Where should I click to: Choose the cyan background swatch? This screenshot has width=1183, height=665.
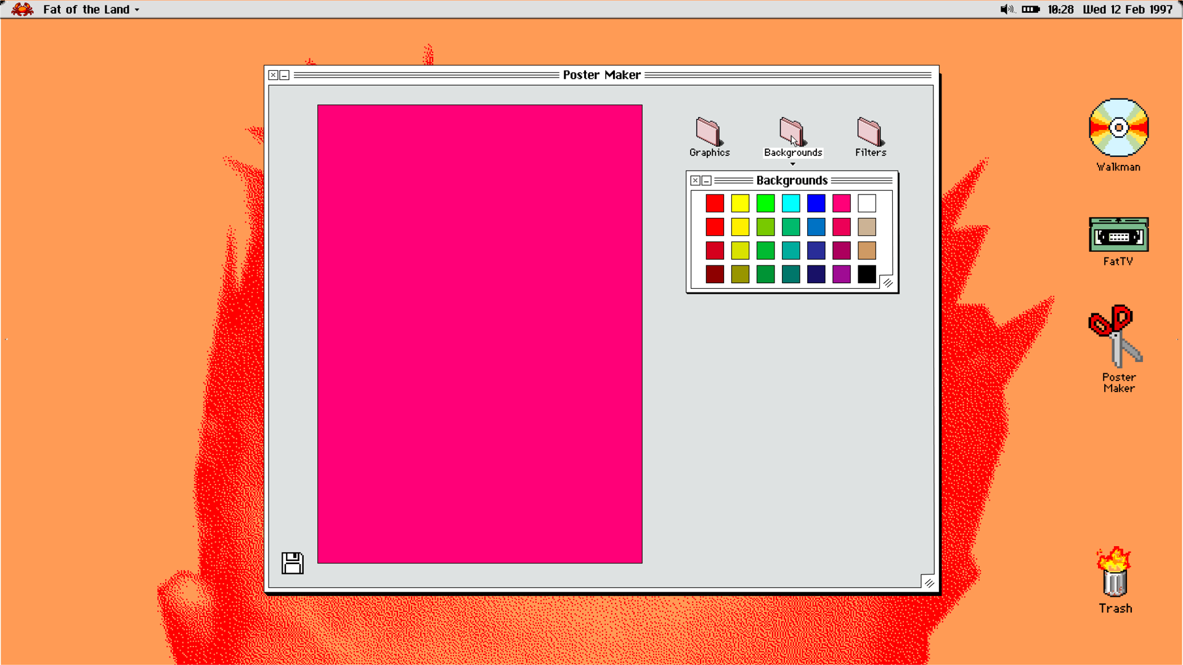tap(791, 203)
